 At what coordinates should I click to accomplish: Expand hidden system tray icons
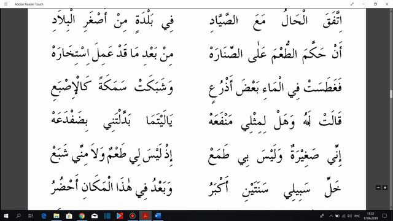[331, 215]
